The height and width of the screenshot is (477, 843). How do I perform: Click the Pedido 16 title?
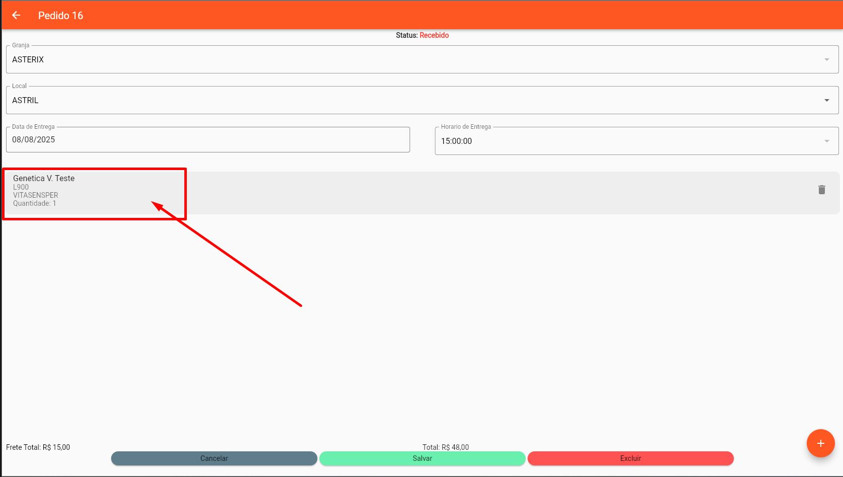pos(60,16)
